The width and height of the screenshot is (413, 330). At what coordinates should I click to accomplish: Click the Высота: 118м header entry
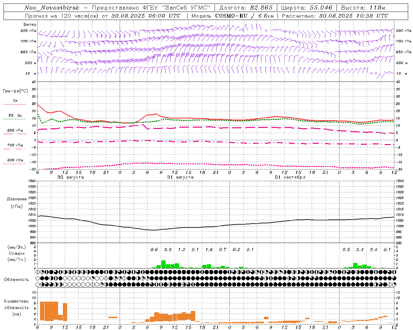[363, 8]
